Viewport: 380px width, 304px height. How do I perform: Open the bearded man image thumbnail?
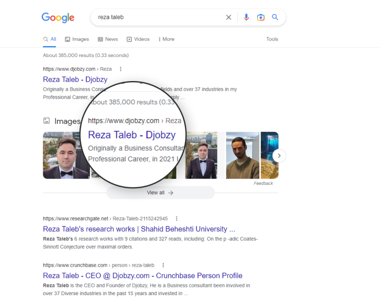pyautogui.click(x=242, y=155)
